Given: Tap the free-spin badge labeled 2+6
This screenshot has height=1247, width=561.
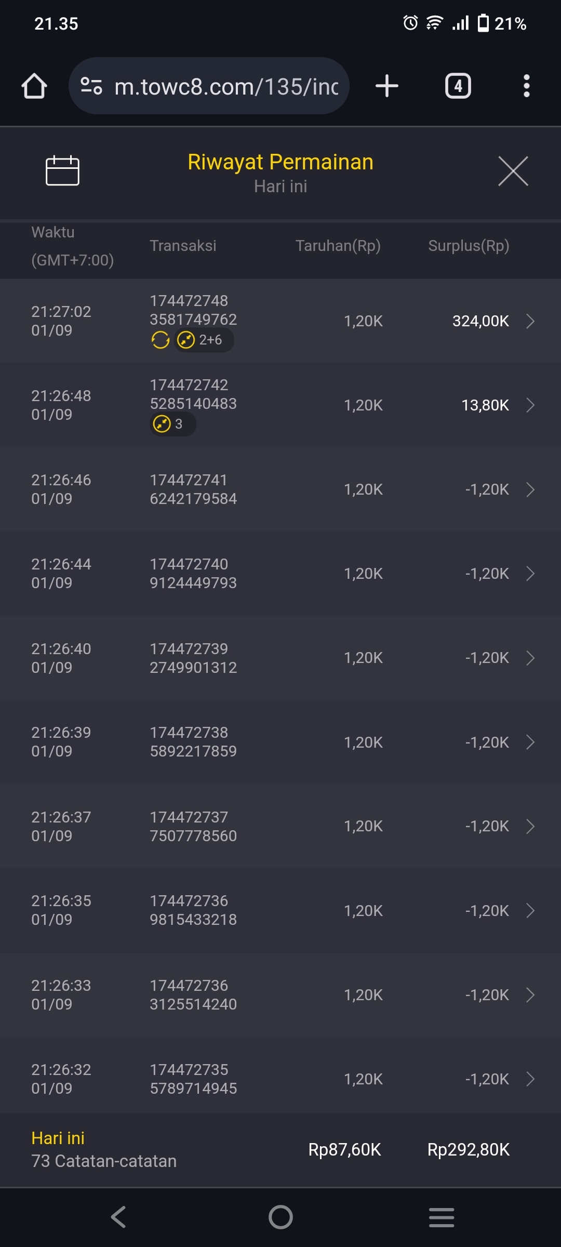Looking at the screenshot, I should click(204, 340).
